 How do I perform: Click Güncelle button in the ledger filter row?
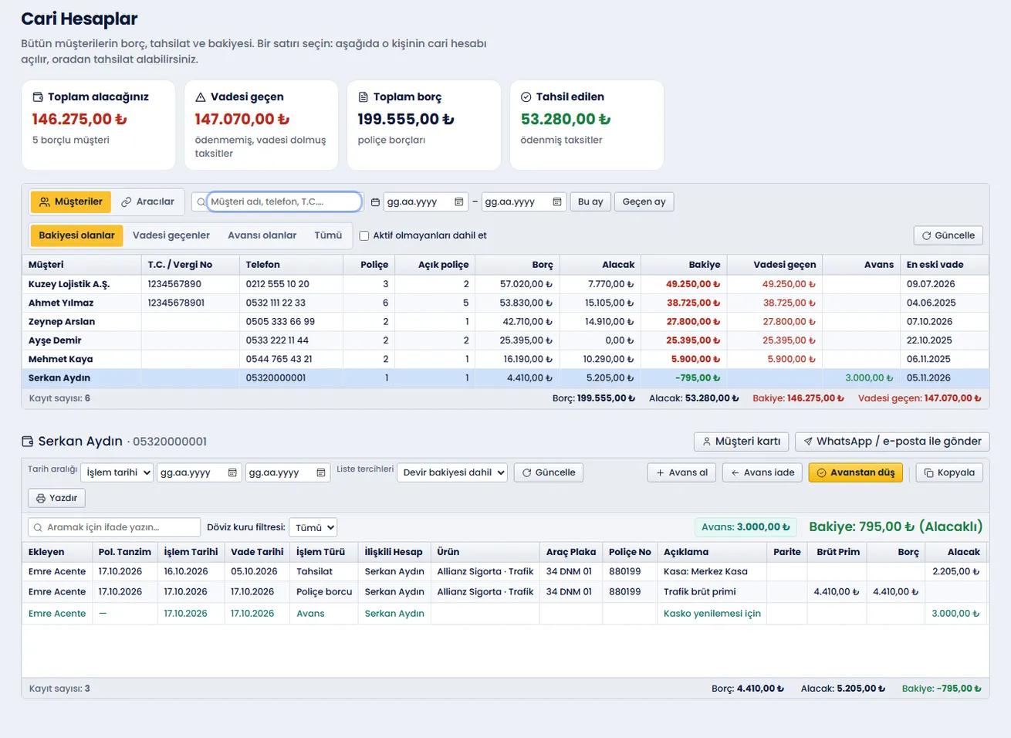pos(549,472)
